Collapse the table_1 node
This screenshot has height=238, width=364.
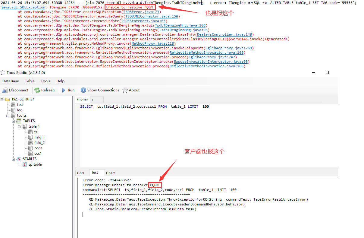(19, 126)
